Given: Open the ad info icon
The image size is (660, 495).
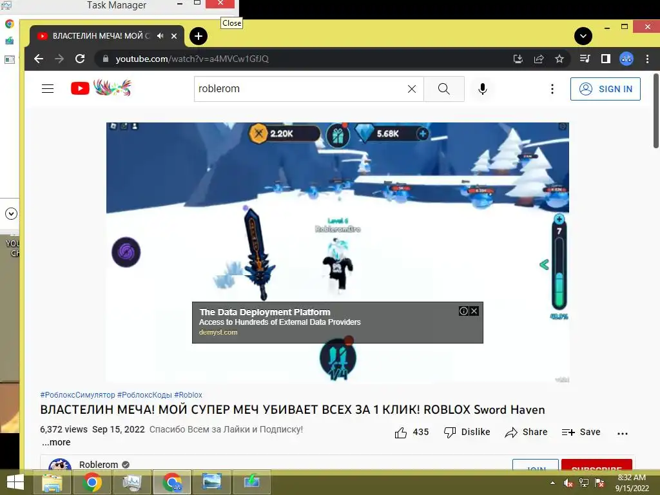Looking at the screenshot, I should pyautogui.click(x=463, y=311).
